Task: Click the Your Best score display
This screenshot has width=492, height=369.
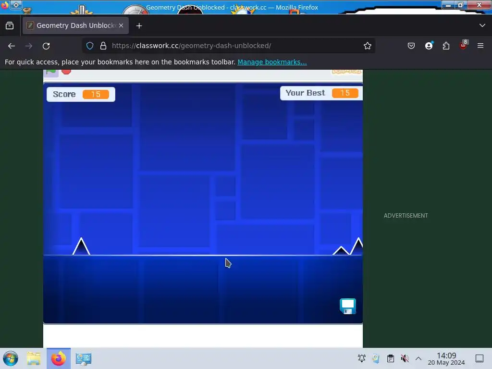Action: coord(321,93)
